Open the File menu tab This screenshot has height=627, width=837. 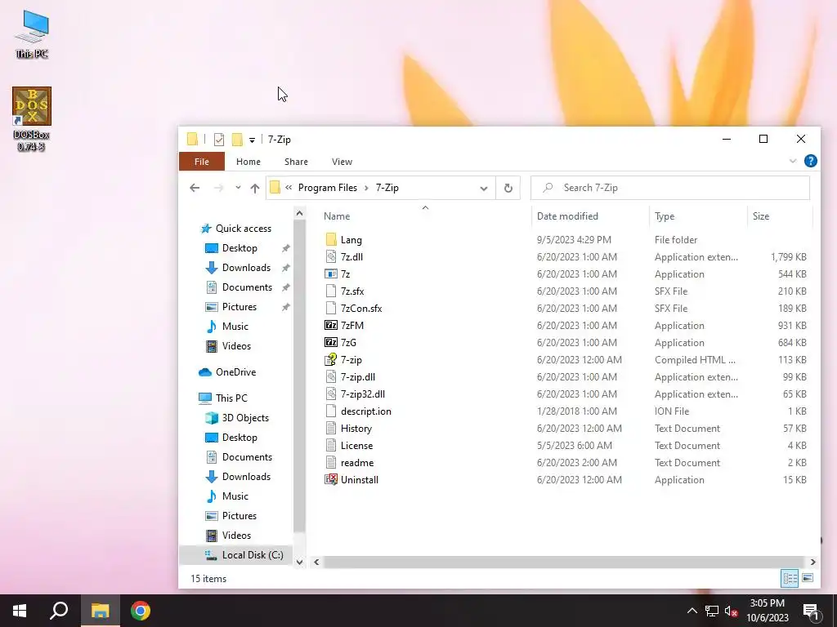[202, 162]
